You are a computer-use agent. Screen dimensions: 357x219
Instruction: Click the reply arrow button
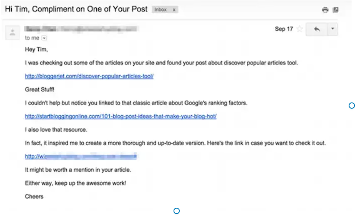(x=317, y=29)
